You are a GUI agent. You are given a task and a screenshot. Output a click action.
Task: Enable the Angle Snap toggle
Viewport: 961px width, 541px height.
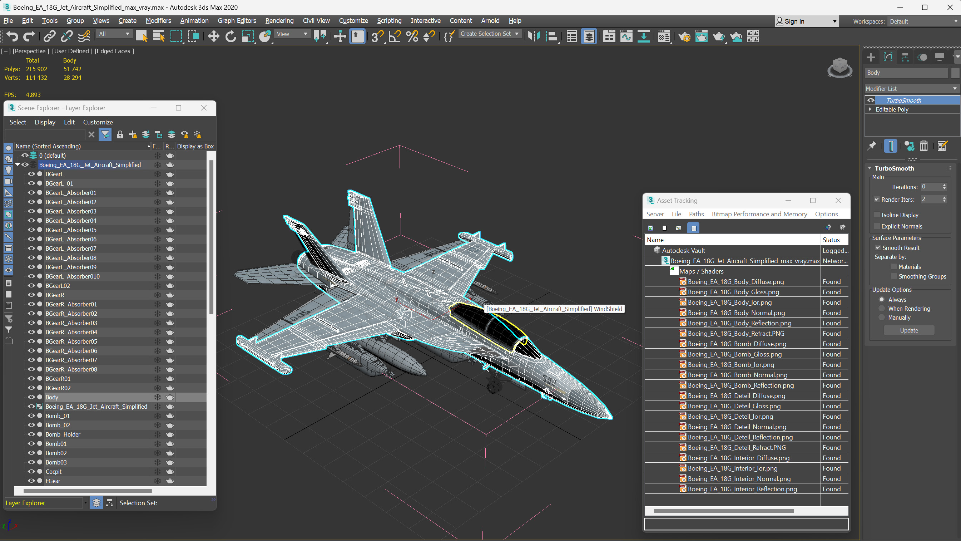coord(395,36)
